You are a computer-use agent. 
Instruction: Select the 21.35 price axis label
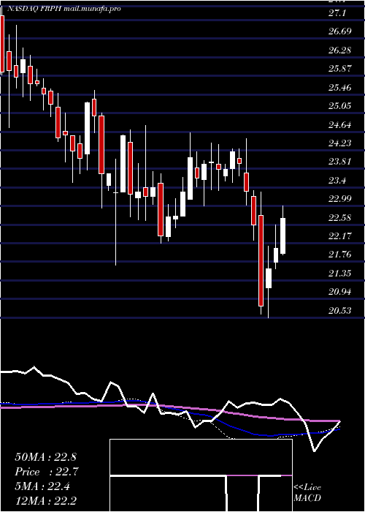pos(340,273)
